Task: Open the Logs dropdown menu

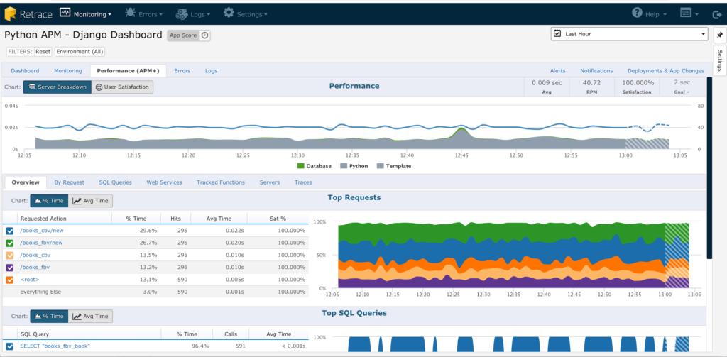Action: pyautogui.click(x=193, y=14)
